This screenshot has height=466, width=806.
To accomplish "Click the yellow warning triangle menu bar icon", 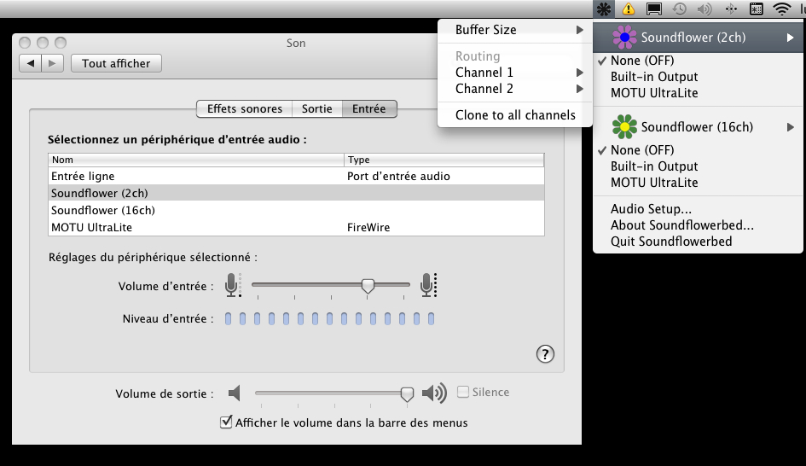I will coord(629,9).
